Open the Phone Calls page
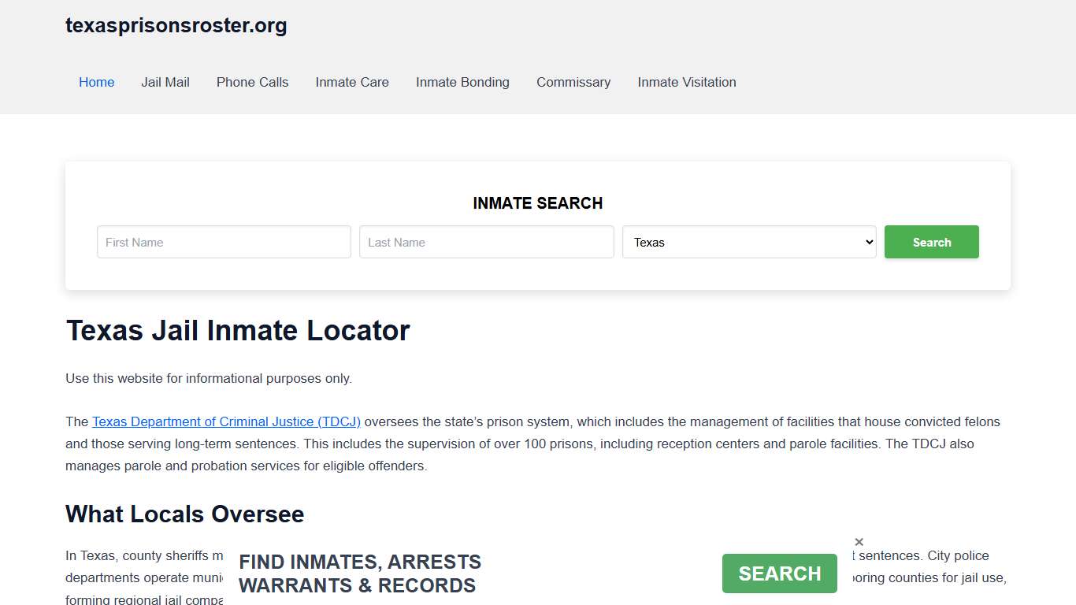Viewport: 1076px width, 605px height. (x=252, y=82)
